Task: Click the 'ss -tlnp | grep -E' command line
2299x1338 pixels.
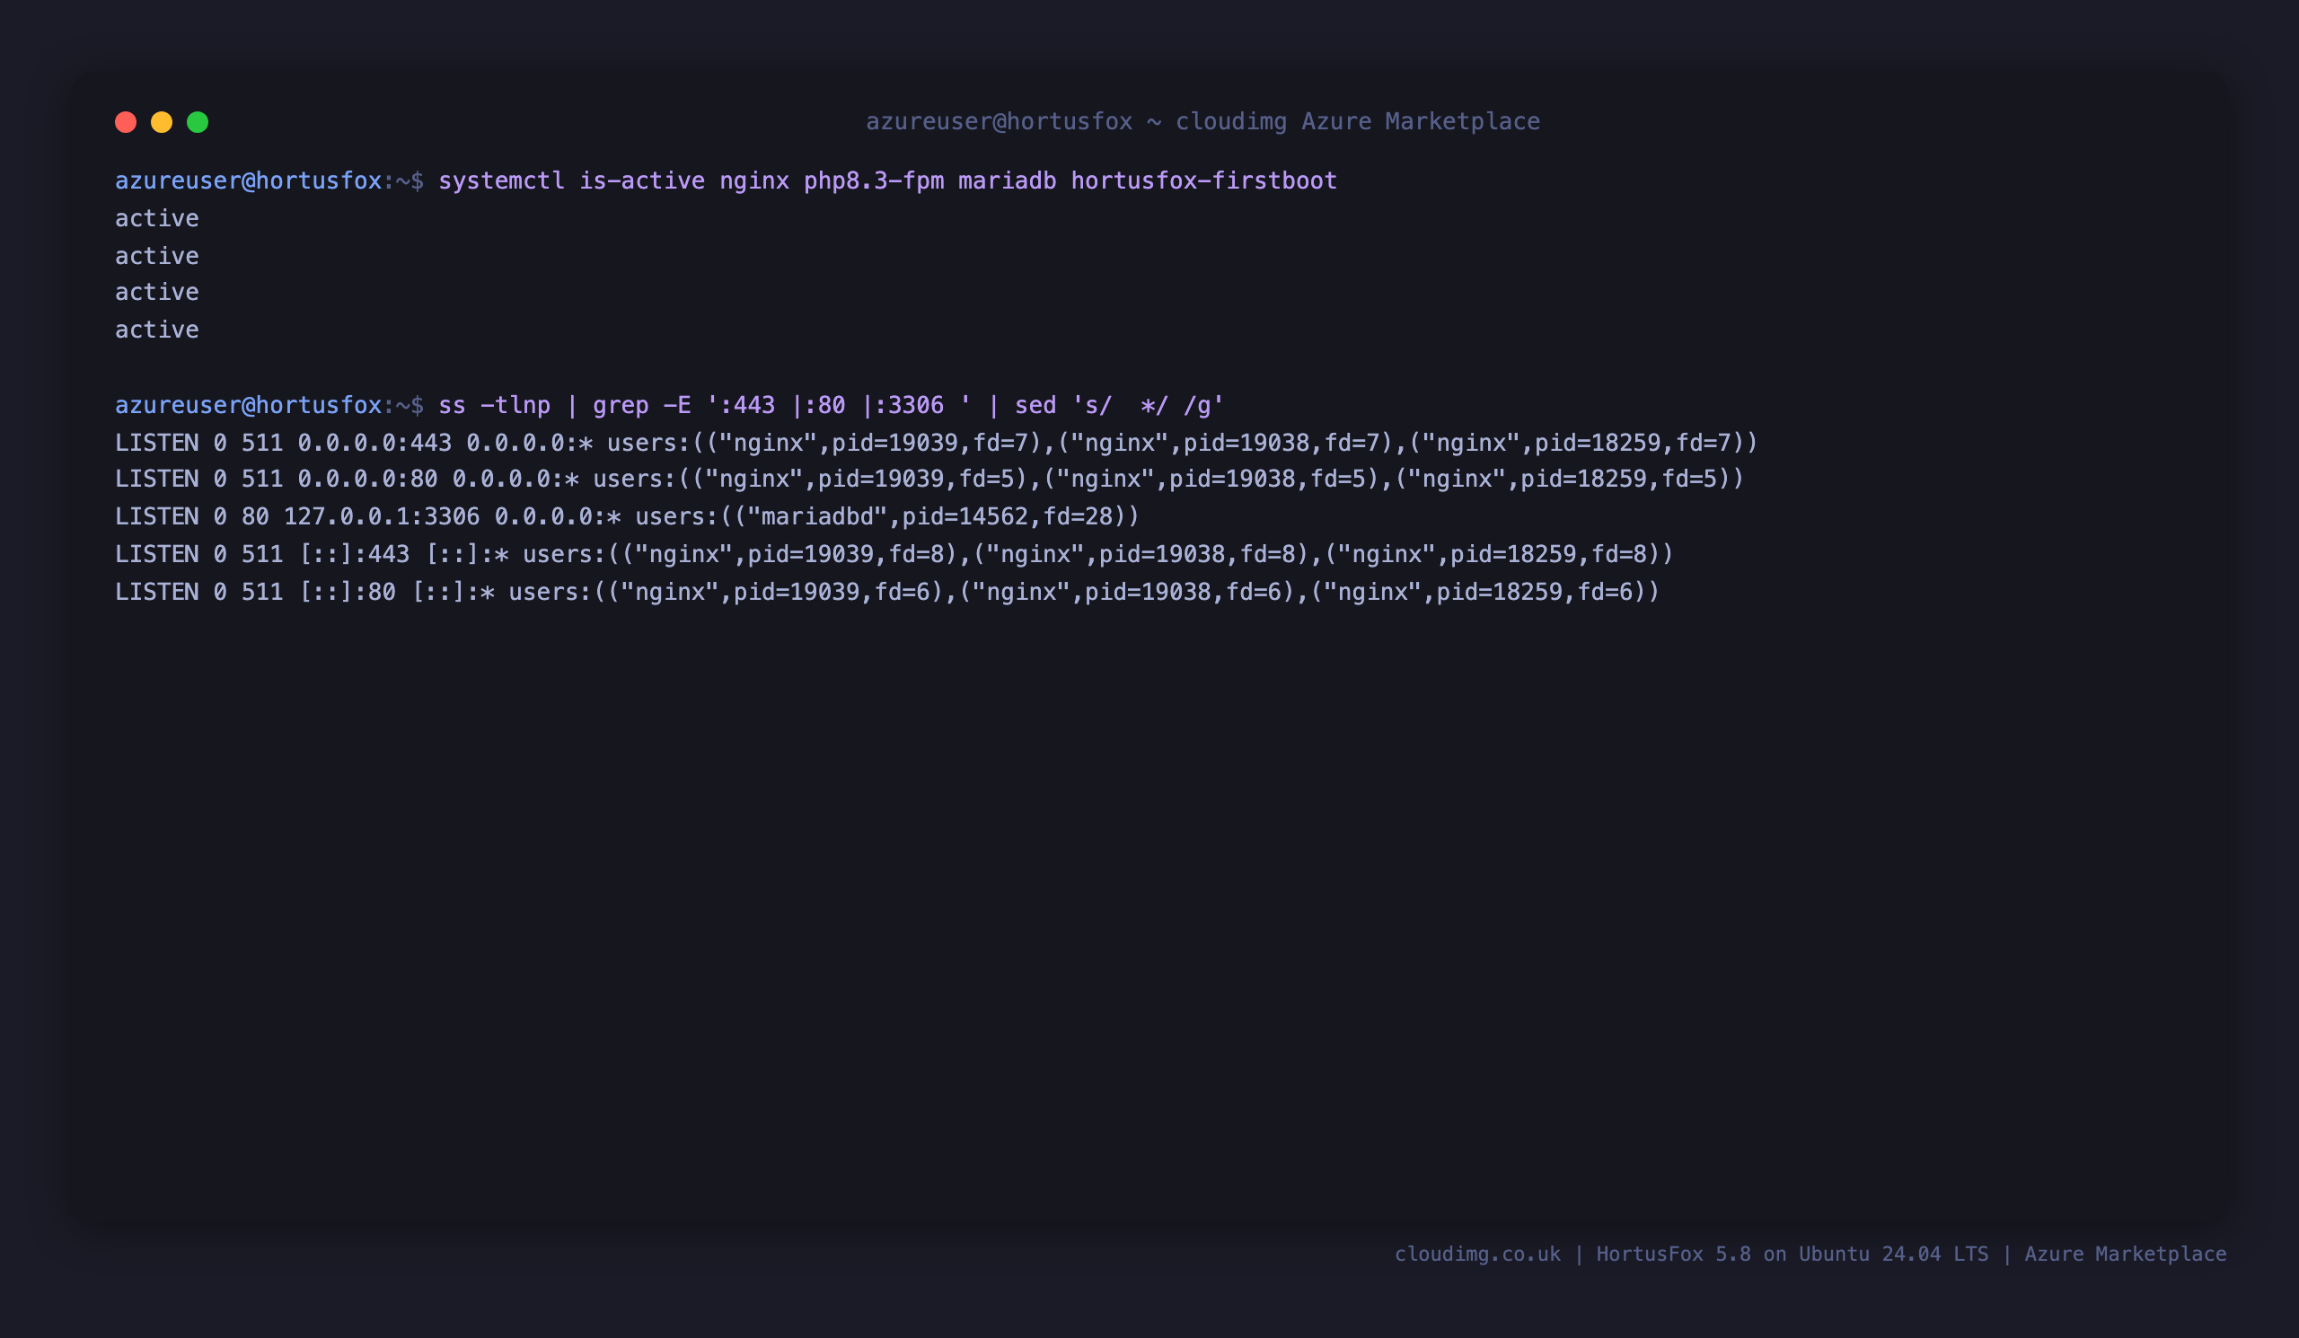Action: pos(831,405)
